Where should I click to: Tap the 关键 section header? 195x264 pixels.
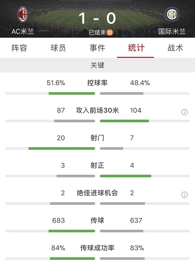pyautogui.click(x=98, y=65)
